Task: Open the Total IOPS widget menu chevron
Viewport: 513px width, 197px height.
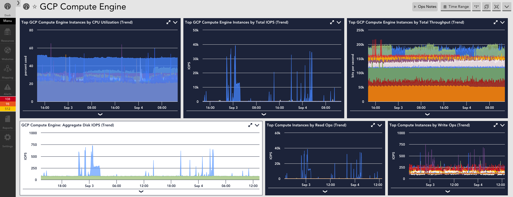Action: pos(339,22)
